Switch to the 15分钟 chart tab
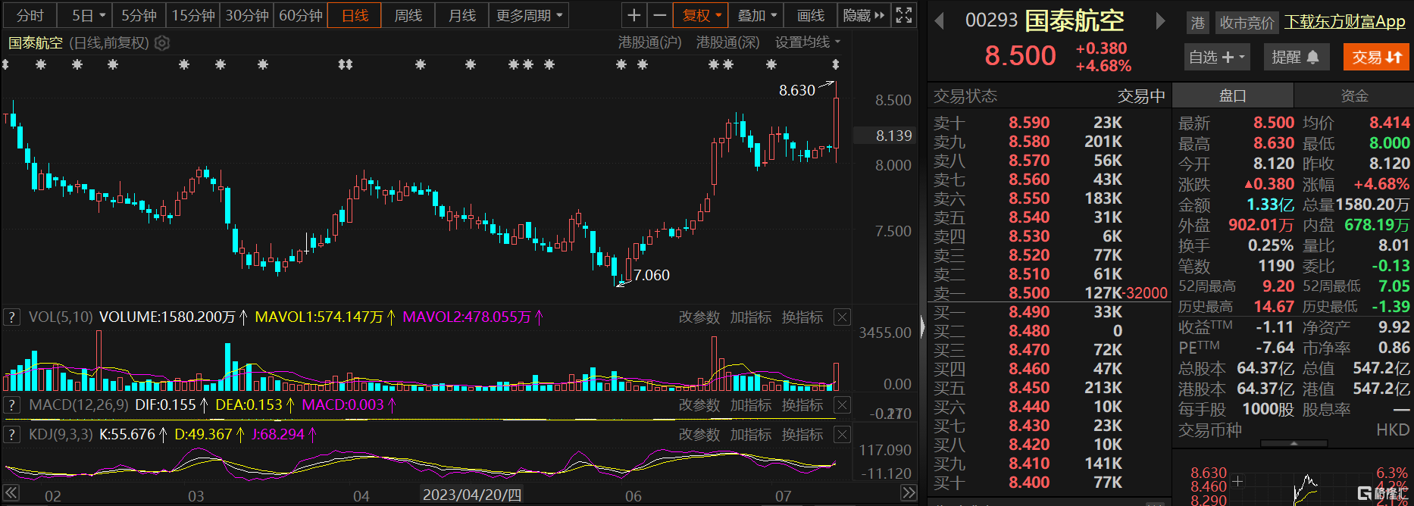The image size is (1414, 506). point(193,15)
